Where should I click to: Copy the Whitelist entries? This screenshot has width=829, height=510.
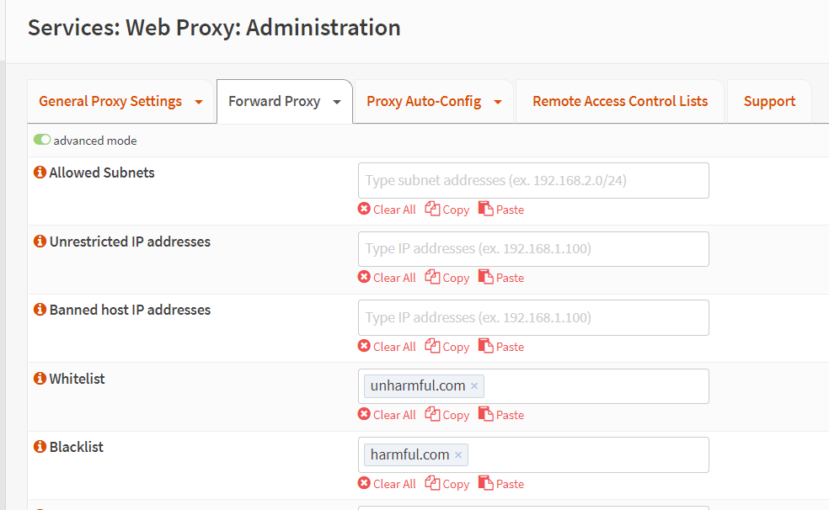coord(447,415)
